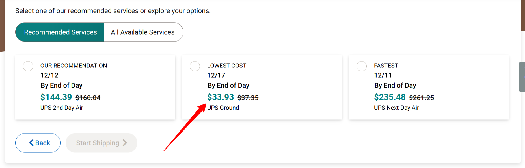The height and width of the screenshot is (168, 525).
Task: Open the gray side tab on right edge
Action: [522, 77]
